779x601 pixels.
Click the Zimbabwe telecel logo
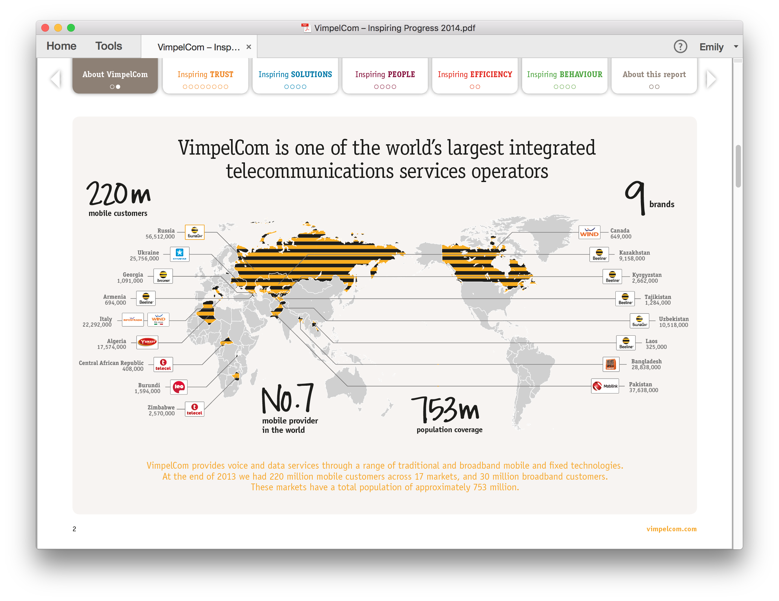click(194, 409)
